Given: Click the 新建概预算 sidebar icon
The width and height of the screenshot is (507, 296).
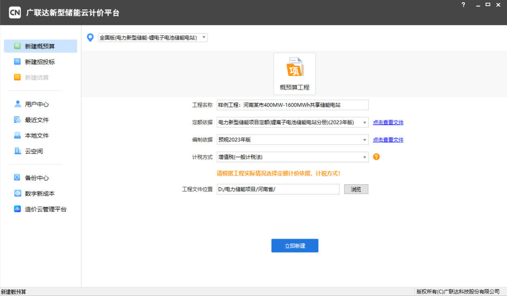Looking at the screenshot, I should click(x=17, y=46).
